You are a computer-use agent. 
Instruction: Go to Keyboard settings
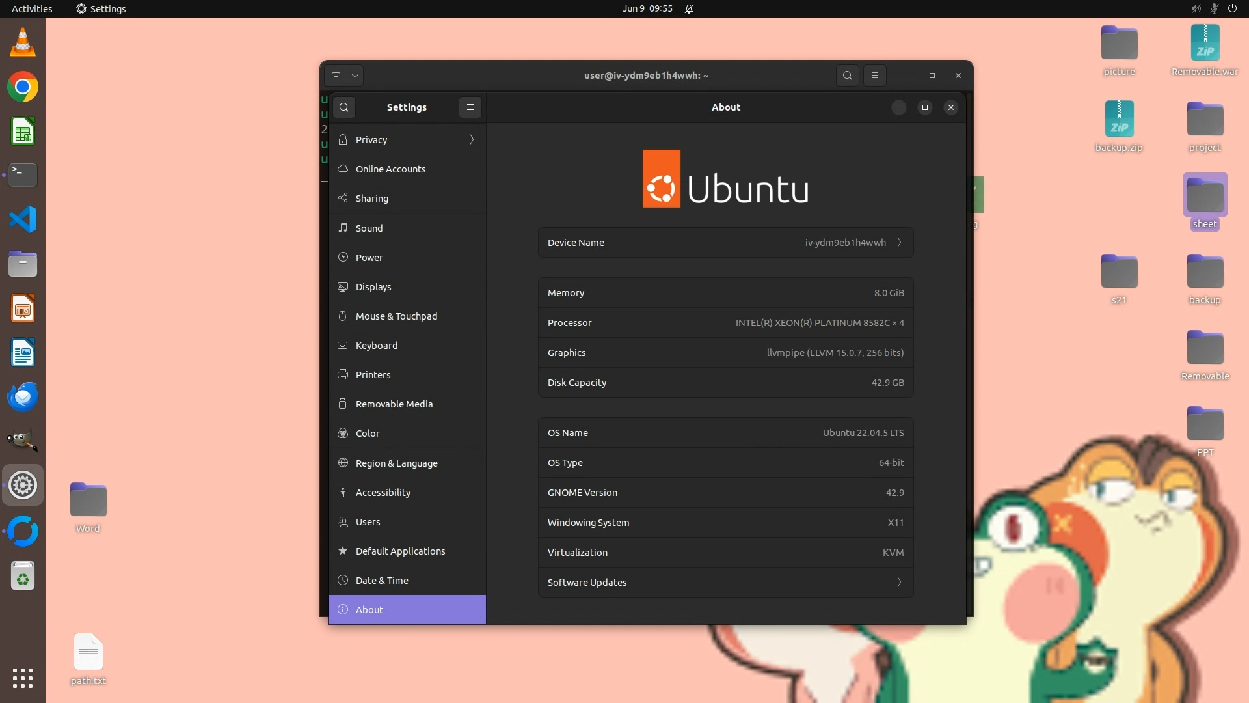point(376,346)
